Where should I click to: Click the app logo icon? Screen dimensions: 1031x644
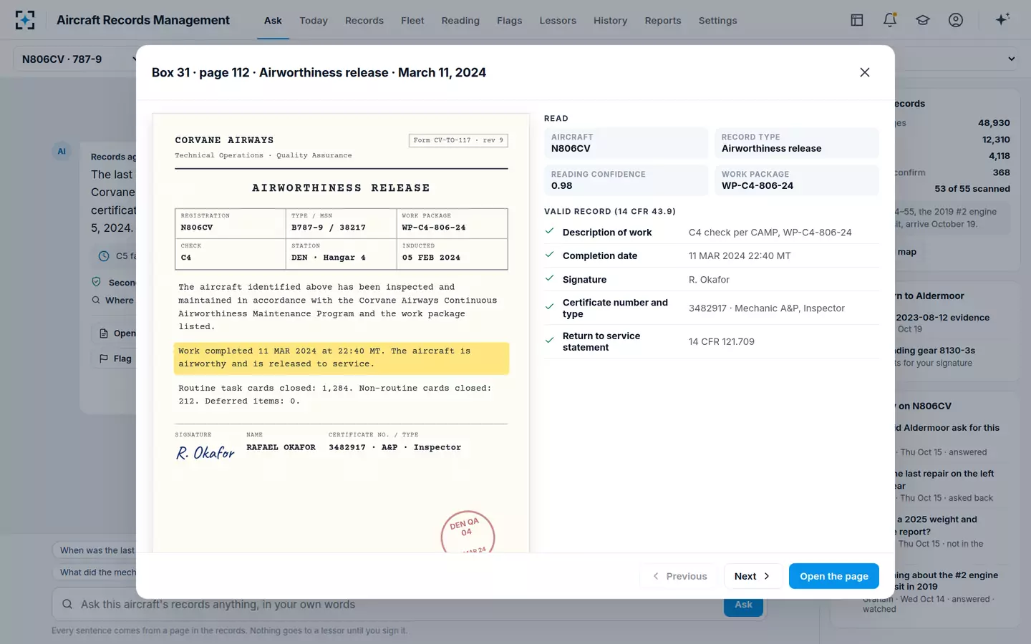point(25,20)
